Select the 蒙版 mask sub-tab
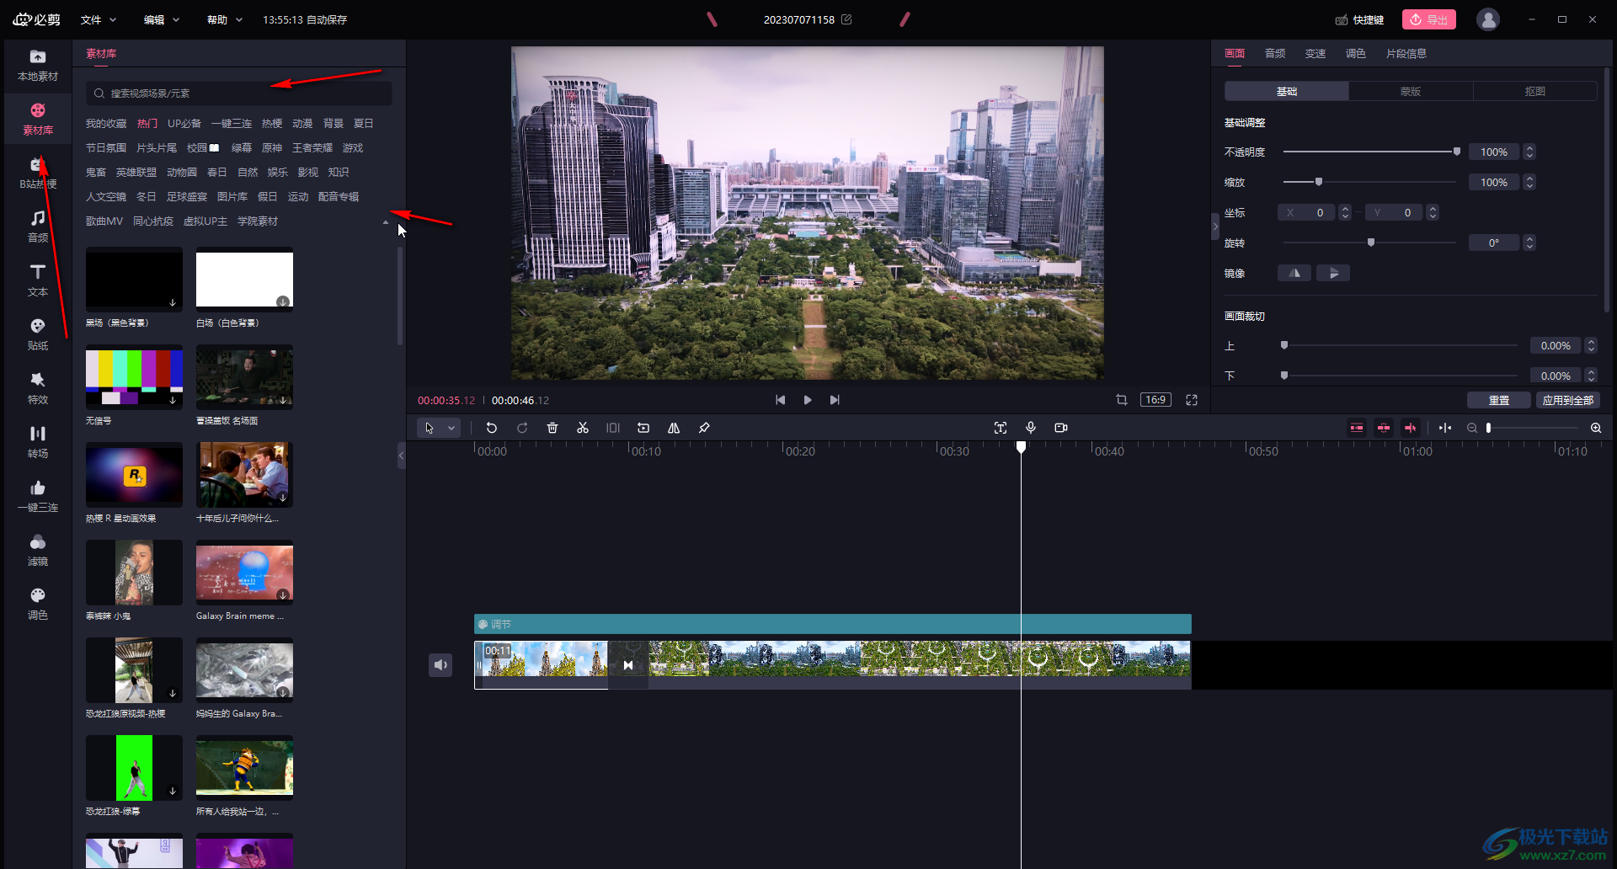Viewport: 1617px width, 869px height. [1411, 91]
